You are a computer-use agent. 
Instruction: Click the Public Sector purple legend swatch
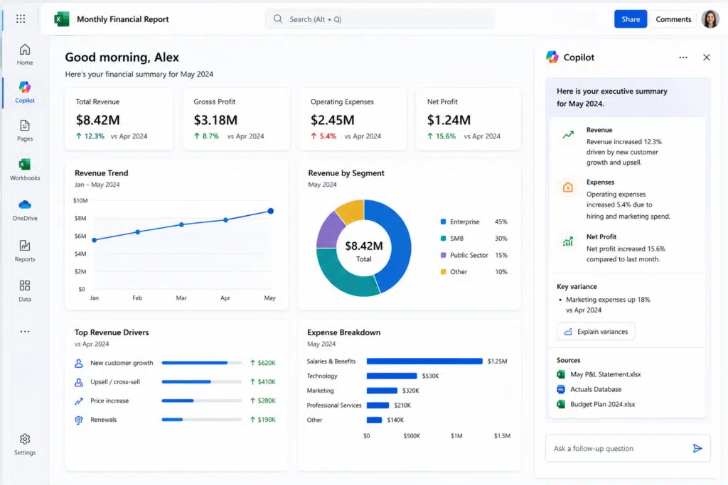click(443, 255)
